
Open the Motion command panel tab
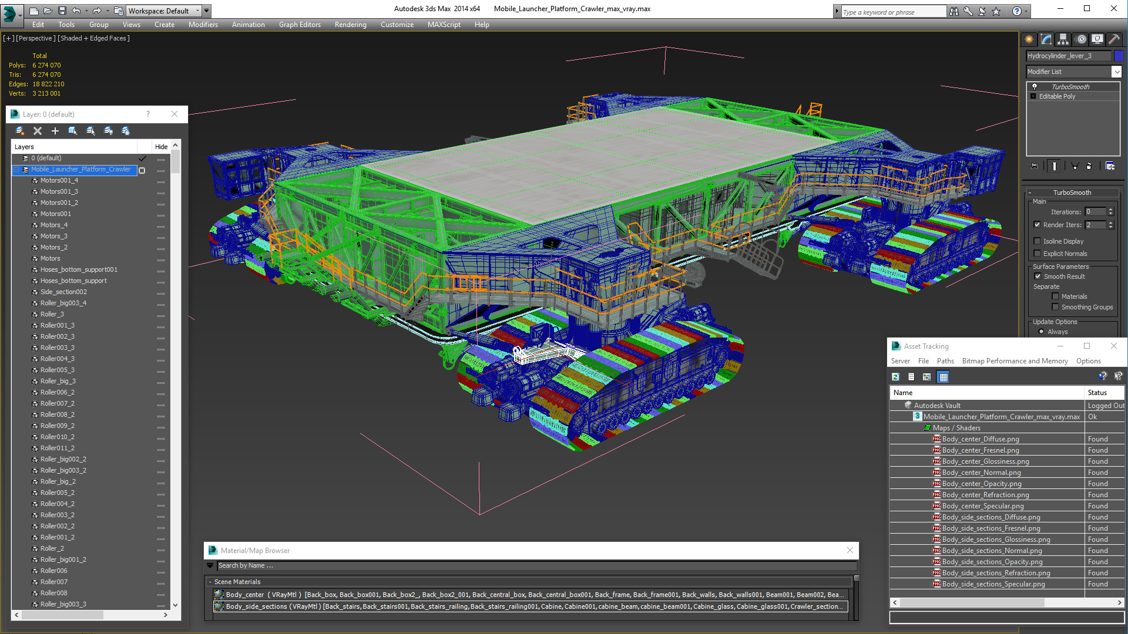point(1080,39)
